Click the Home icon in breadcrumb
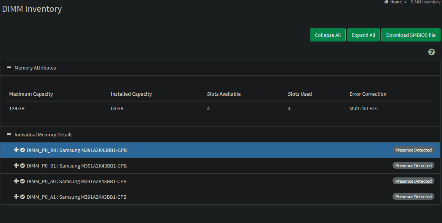Viewport: 442px width, 223px height. point(386,2)
